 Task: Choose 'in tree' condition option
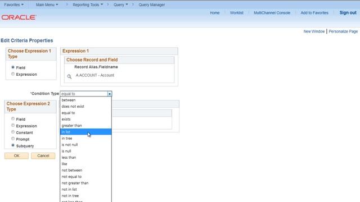tap(86, 139)
